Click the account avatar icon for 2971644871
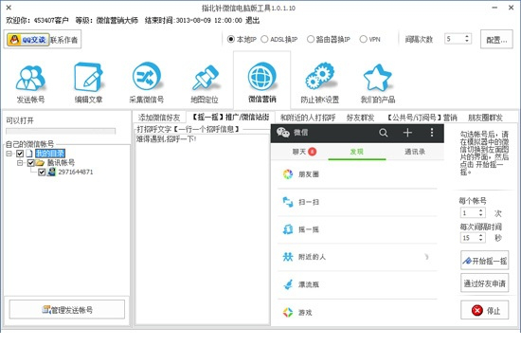 (x=51, y=172)
